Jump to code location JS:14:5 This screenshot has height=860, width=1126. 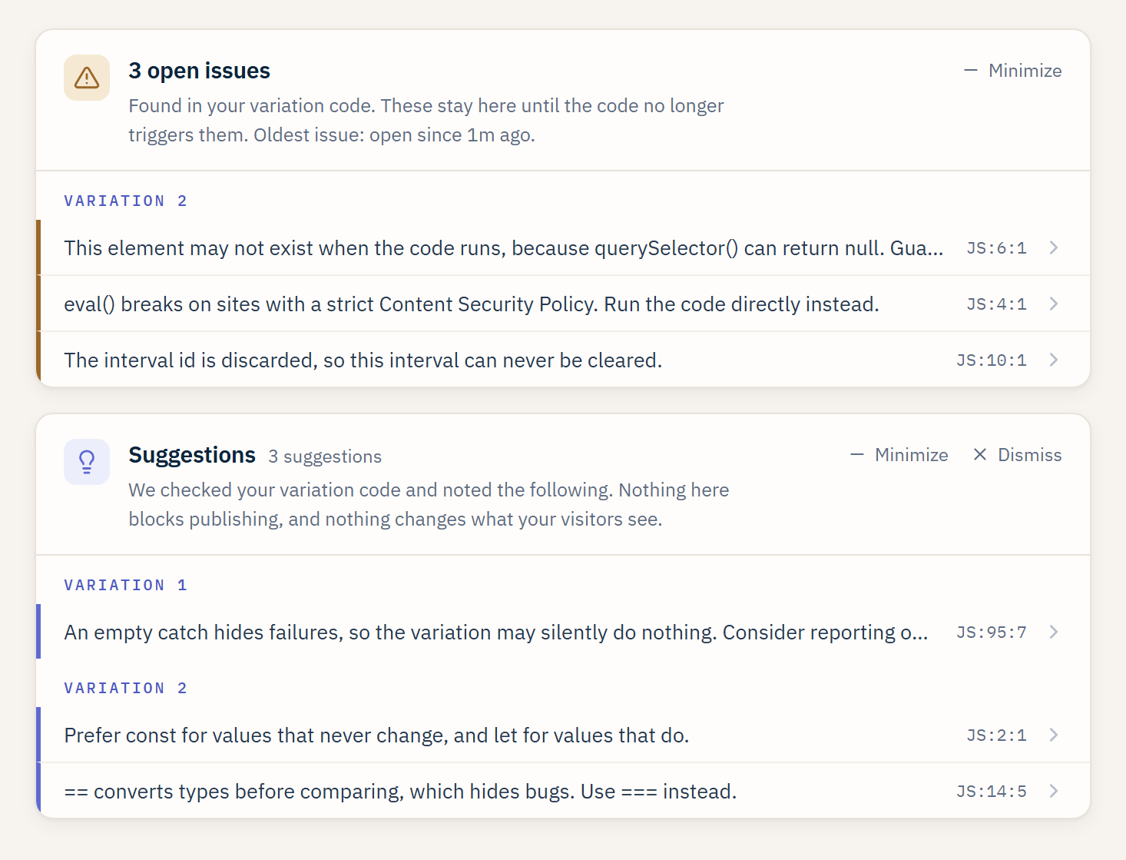click(992, 792)
